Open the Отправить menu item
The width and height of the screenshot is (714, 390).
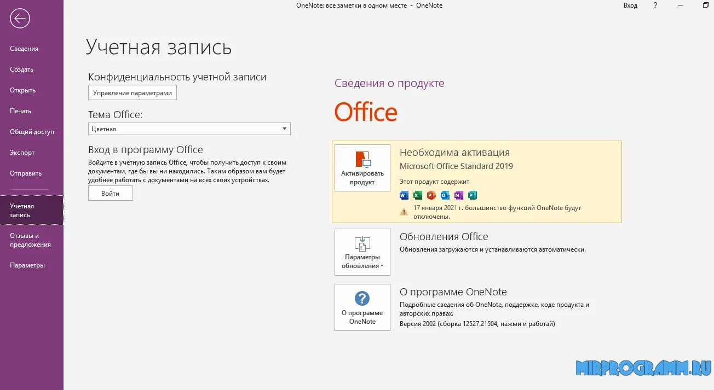32,173
